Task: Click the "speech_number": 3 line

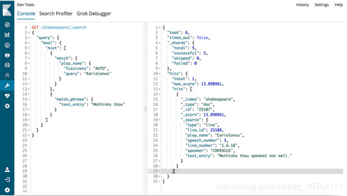Action: click(207, 140)
